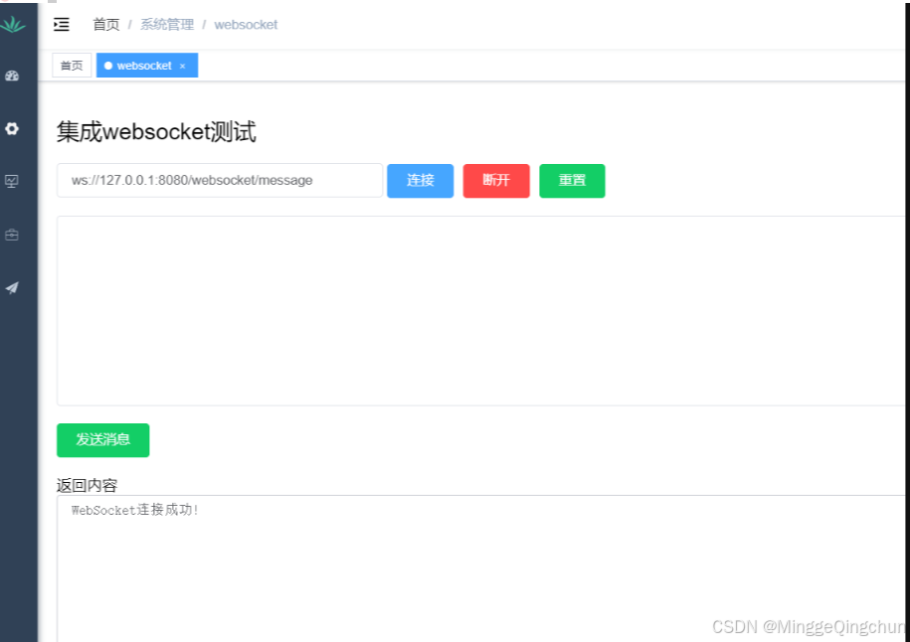The width and height of the screenshot is (910, 642).
Task: Click the 集成websocket测试 heading
Action: tap(157, 132)
